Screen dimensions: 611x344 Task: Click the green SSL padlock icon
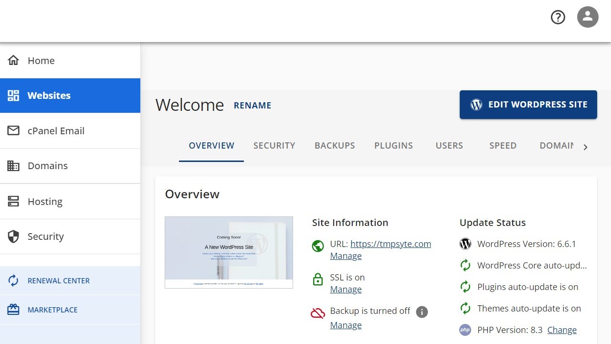(318, 279)
